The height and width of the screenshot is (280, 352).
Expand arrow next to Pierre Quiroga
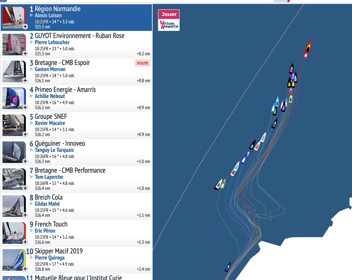(32, 258)
